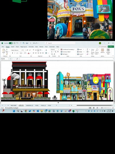Open the Data tab

37,47
